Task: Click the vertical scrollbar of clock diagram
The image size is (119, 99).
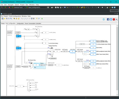Action: (x=117, y=58)
